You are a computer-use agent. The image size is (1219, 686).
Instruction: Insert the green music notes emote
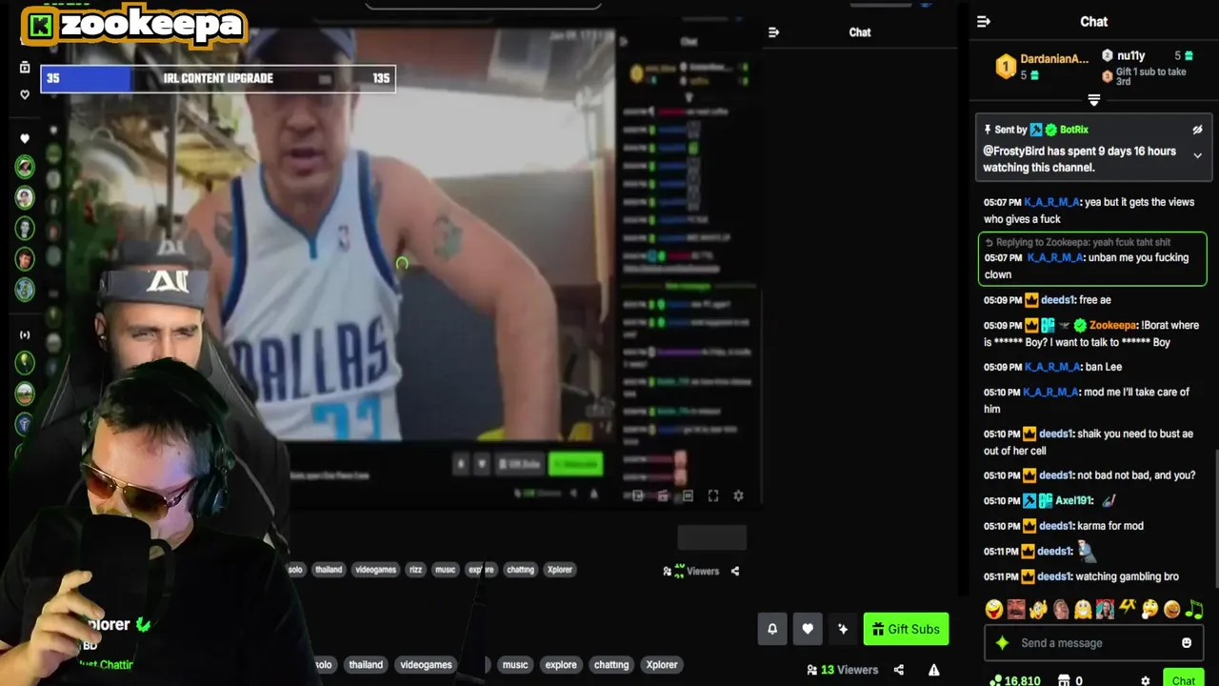[x=1194, y=609]
